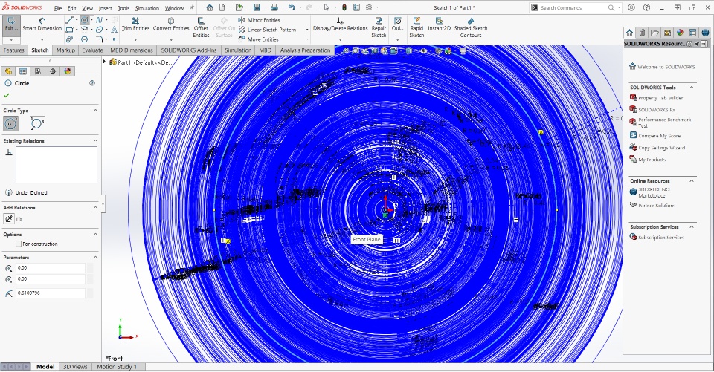This screenshot has height=372, width=714.
Task: Click the Smart Dimension tool
Action: click(x=42, y=24)
